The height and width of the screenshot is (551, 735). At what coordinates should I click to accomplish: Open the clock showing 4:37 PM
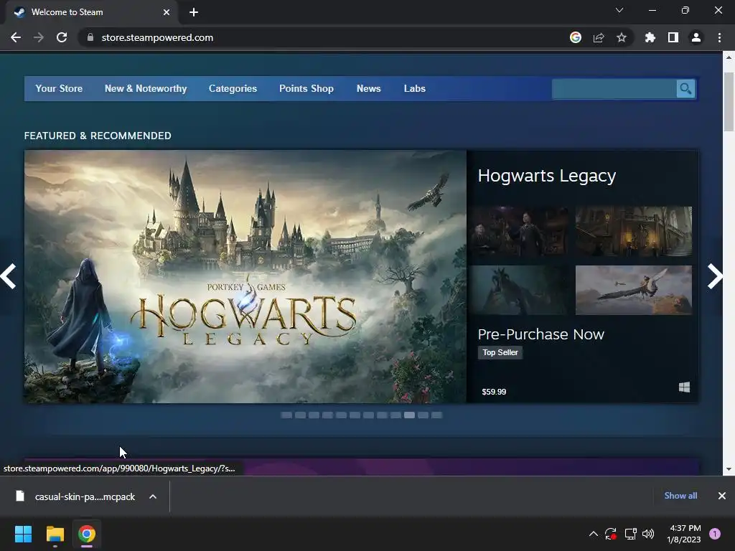684,534
